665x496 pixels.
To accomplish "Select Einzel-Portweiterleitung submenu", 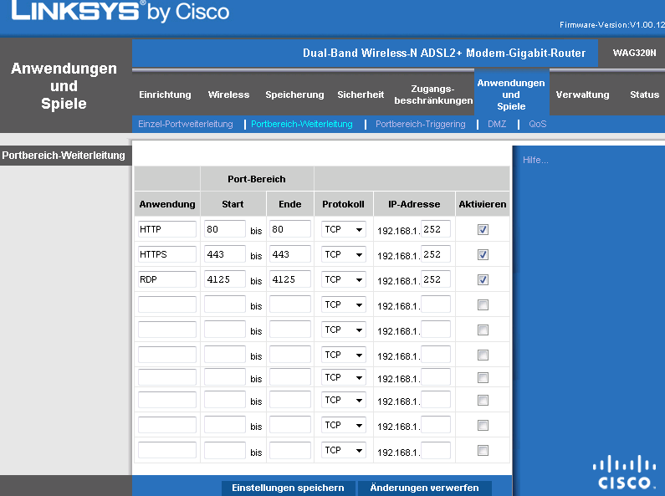I will pyautogui.click(x=185, y=124).
